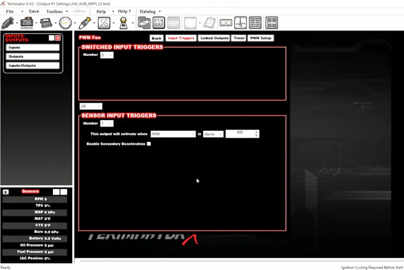Viewport: 404px width, 270px height.
Task: Click the Ignition Cycling Required status text
Action: tap(372, 268)
